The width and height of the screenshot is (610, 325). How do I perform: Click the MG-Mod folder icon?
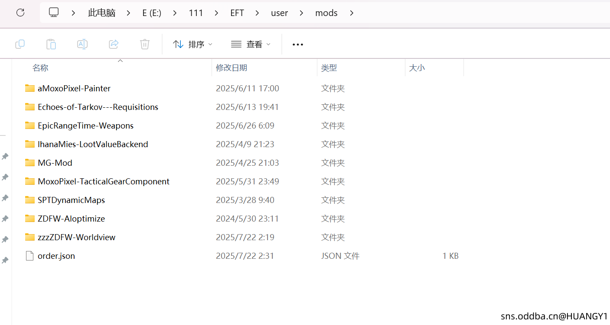(30, 163)
